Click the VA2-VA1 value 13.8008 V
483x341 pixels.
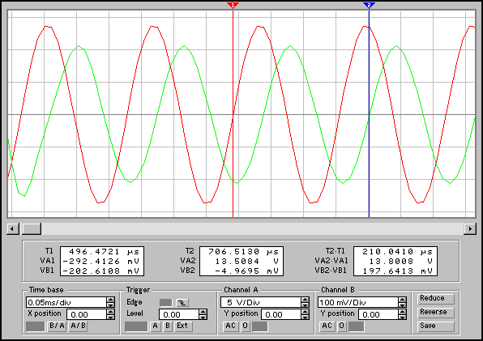tap(401, 262)
